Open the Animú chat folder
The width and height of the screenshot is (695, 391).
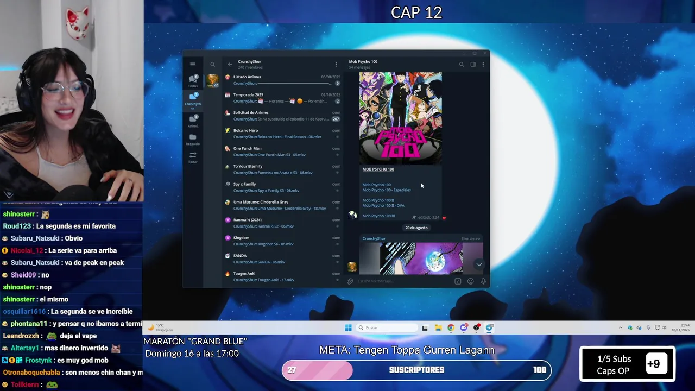point(193,121)
